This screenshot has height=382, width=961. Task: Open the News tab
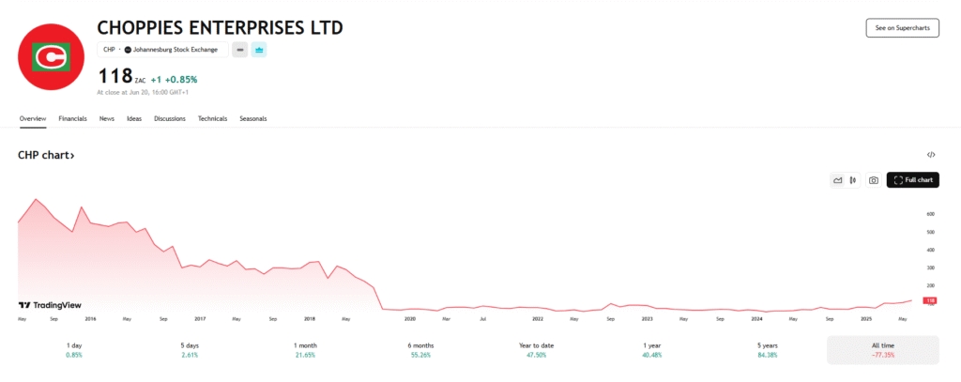(x=107, y=118)
